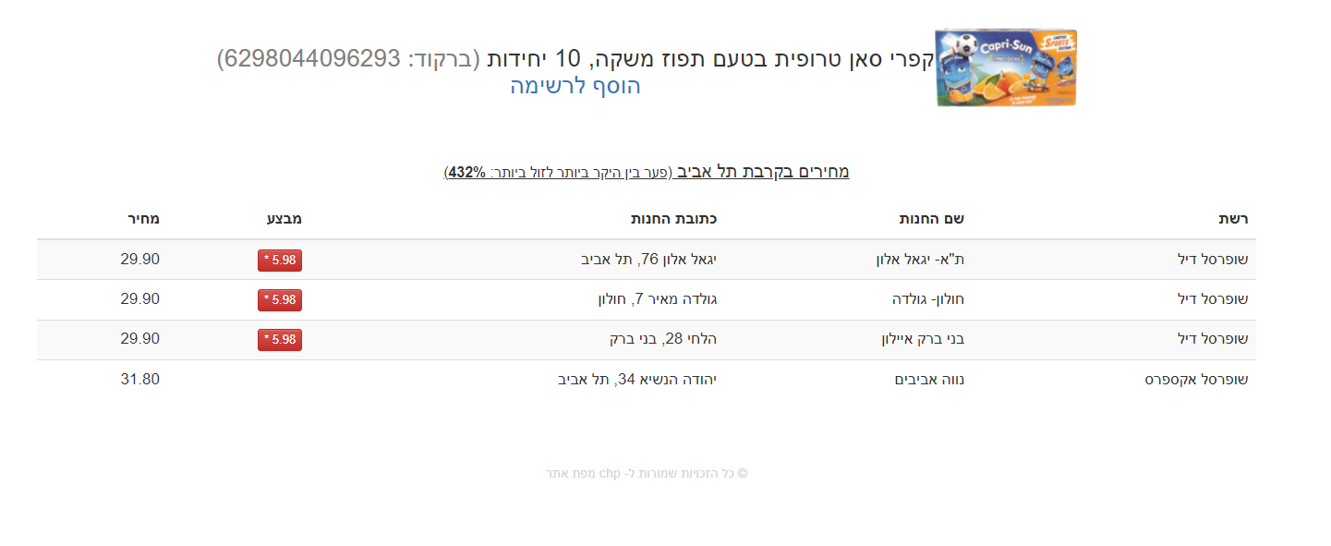1331x546 pixels.
Task: Click the 'שם החנות' column header
Action: point(932,219)
